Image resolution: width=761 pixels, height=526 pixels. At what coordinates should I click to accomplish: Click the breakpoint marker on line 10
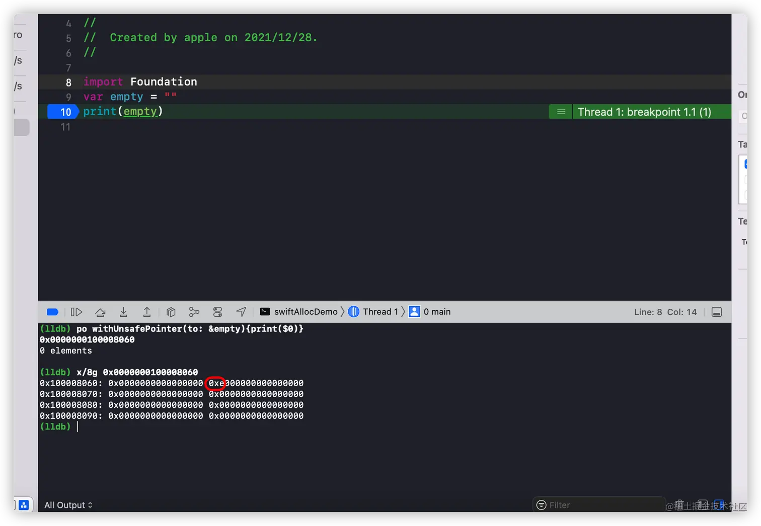(x=63, y=112)
